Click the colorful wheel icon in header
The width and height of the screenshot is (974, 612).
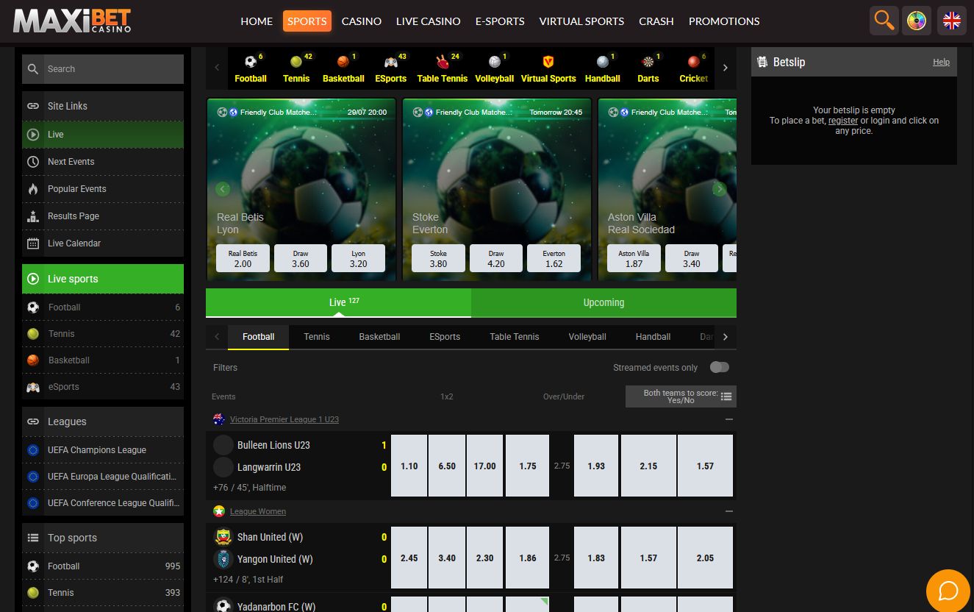pyautogui.click(x=917, y=21)
